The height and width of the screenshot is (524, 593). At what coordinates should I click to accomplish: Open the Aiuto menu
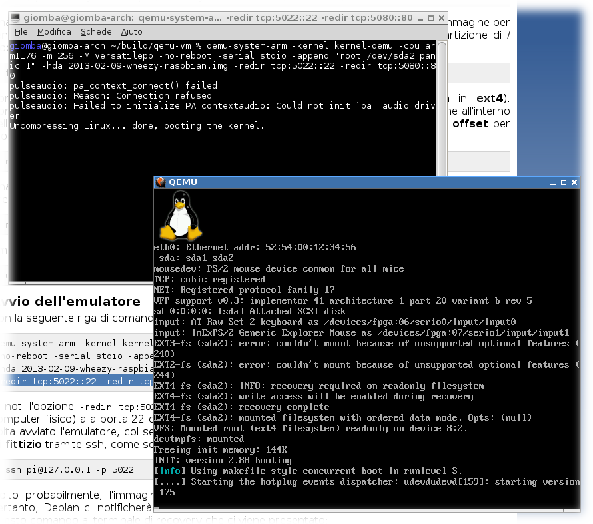(x=132, y=31)
